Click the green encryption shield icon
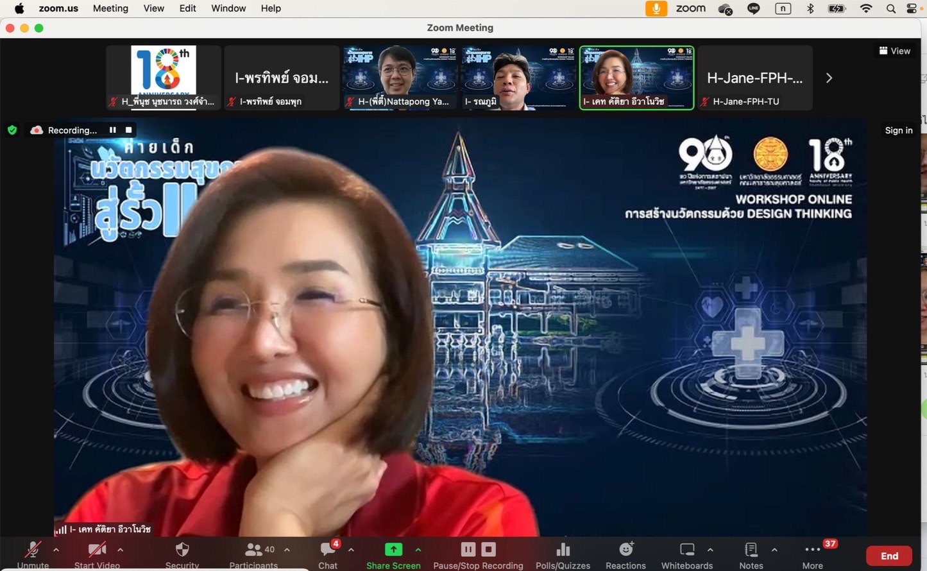This screenshot has width=927, height=571. click(x=12, y=130)
